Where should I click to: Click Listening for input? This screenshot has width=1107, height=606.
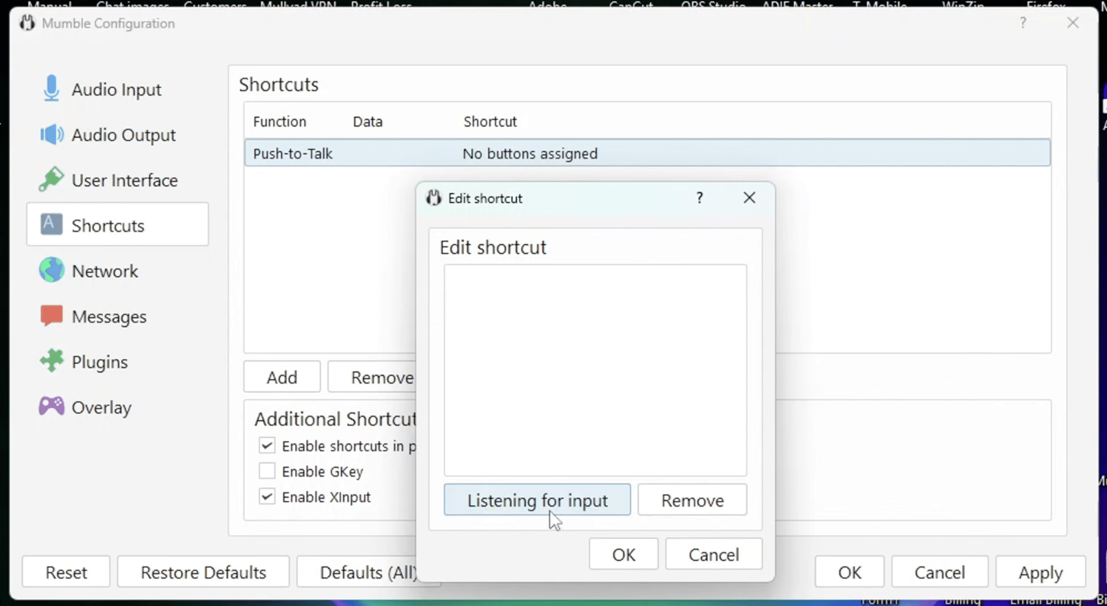[x=537, y=499]
